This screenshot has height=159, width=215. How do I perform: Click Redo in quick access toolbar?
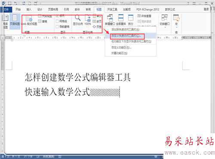(x=24, y=3)
